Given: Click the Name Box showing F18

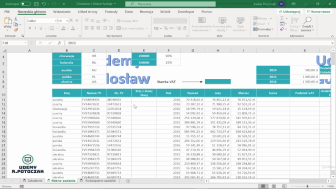Looking at the screenshot, I should pos(14,43).
